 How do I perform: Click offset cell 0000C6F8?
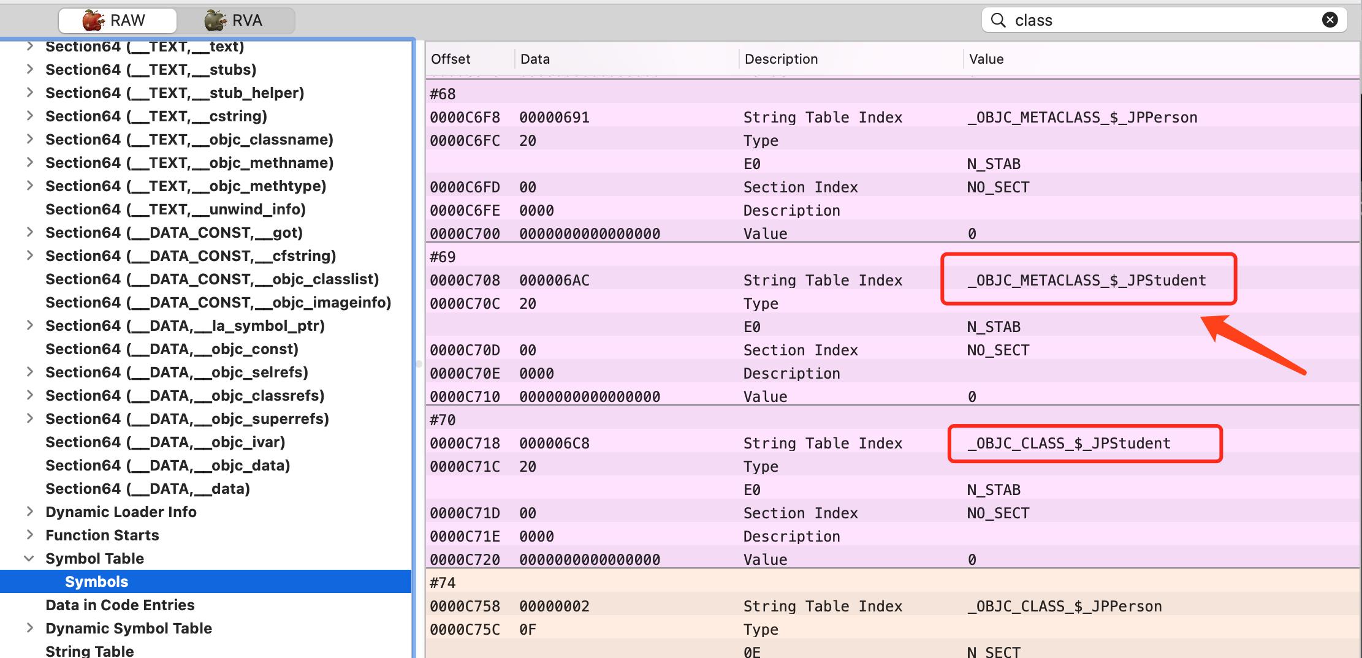pyautogui.click(x=465, y=117)
